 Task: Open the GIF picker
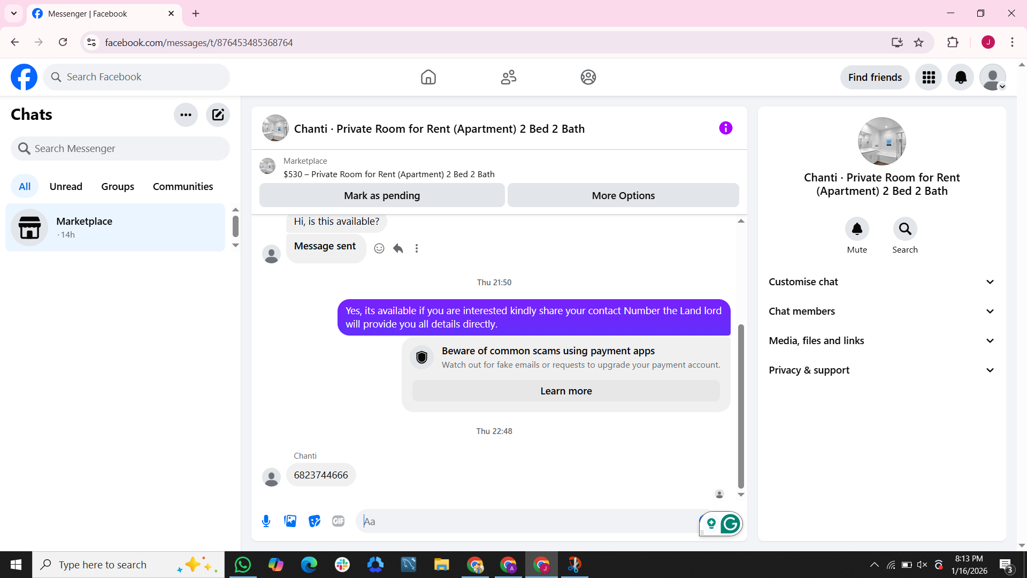coord(338,521)
